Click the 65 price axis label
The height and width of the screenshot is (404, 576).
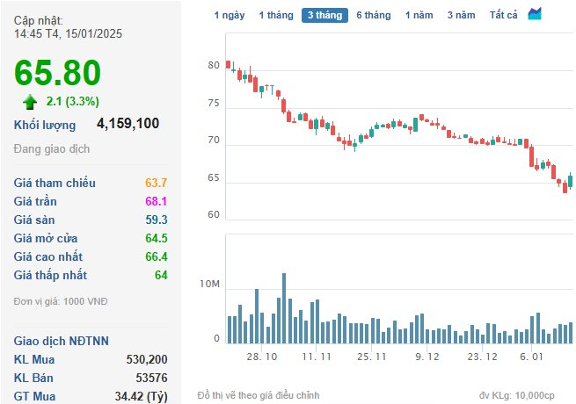point(214,177)
